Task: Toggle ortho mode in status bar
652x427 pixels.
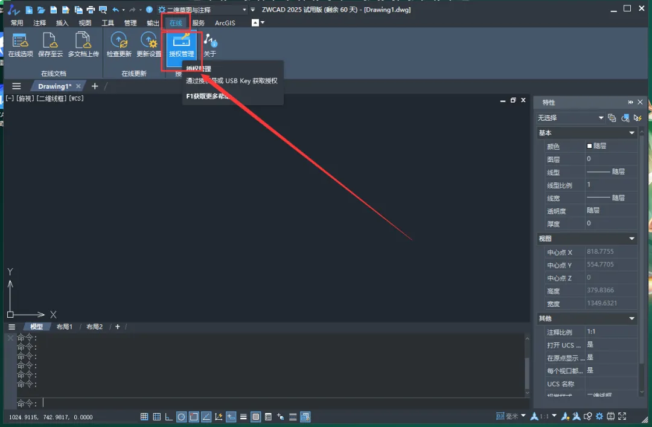Action: coord(169,417)
